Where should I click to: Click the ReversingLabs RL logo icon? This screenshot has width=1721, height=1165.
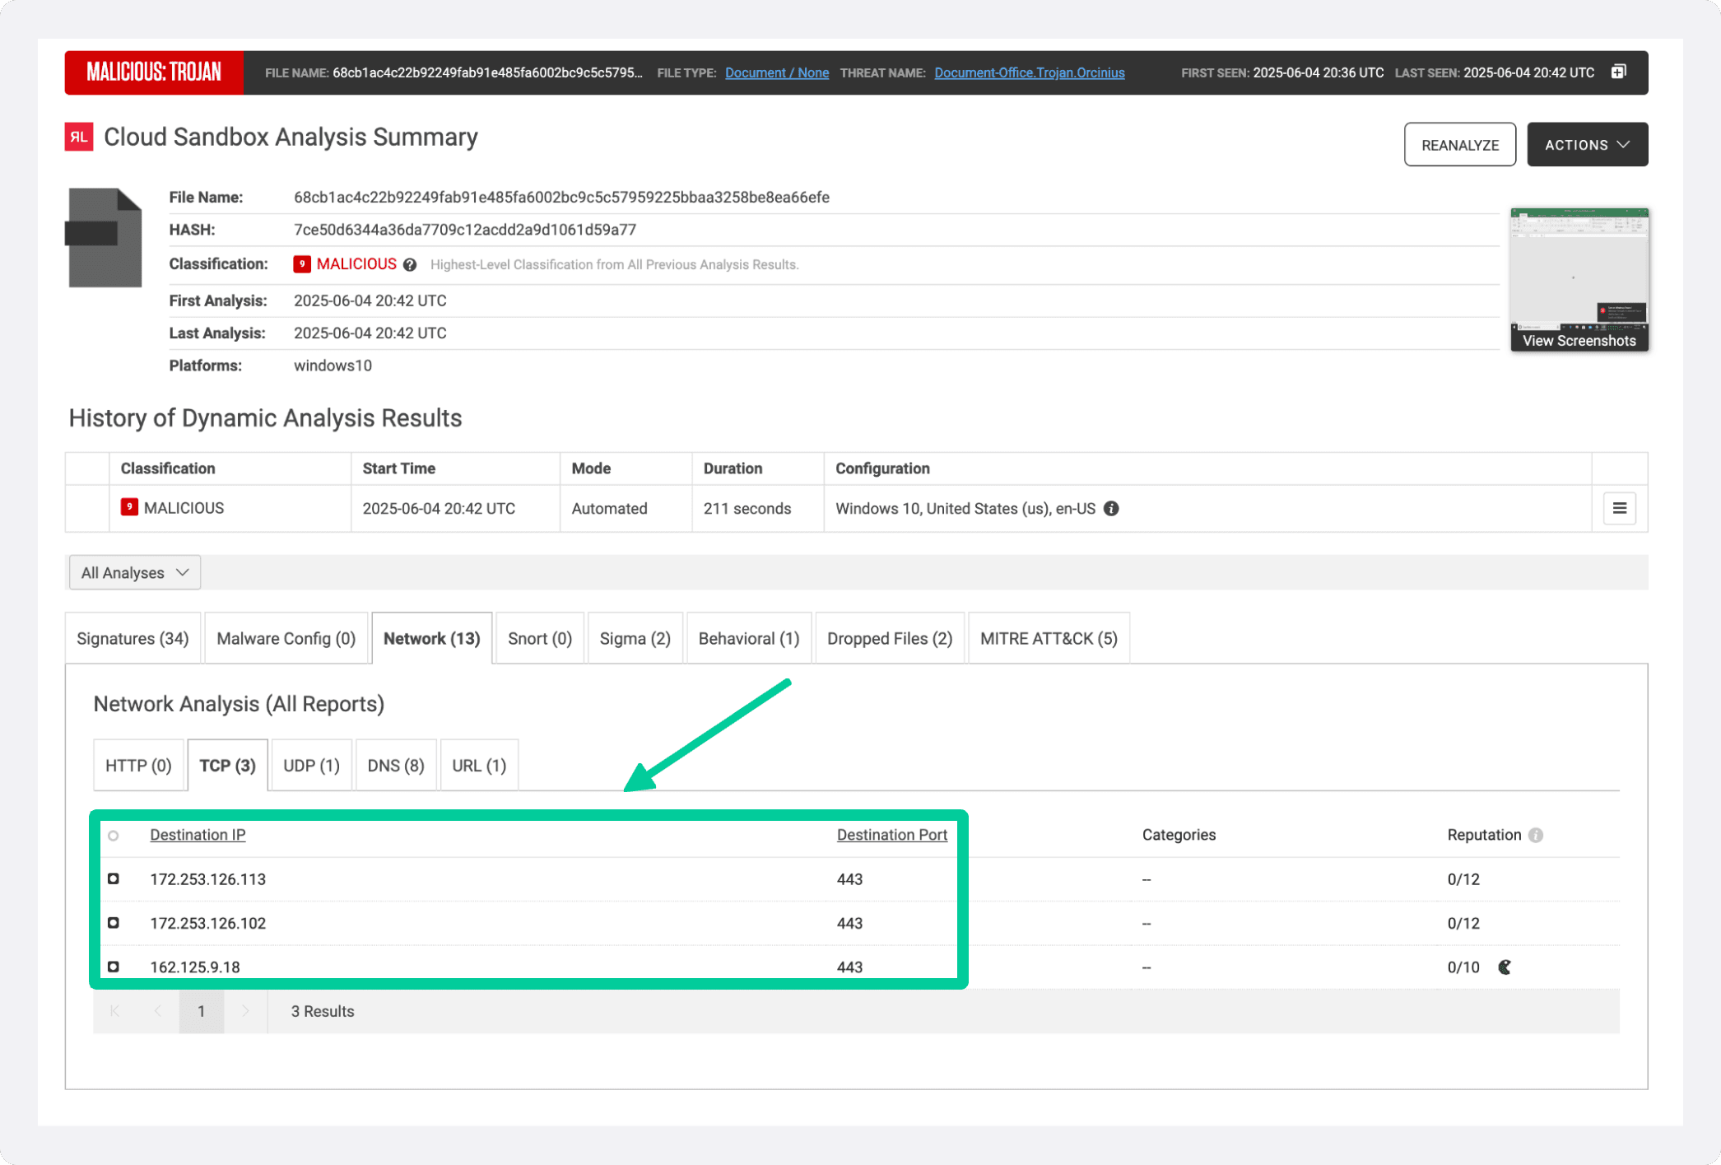click(79, 137)
